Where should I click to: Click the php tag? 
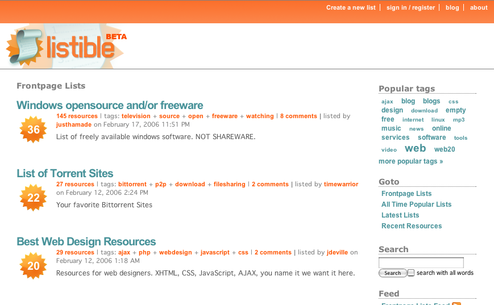[144, 253]
